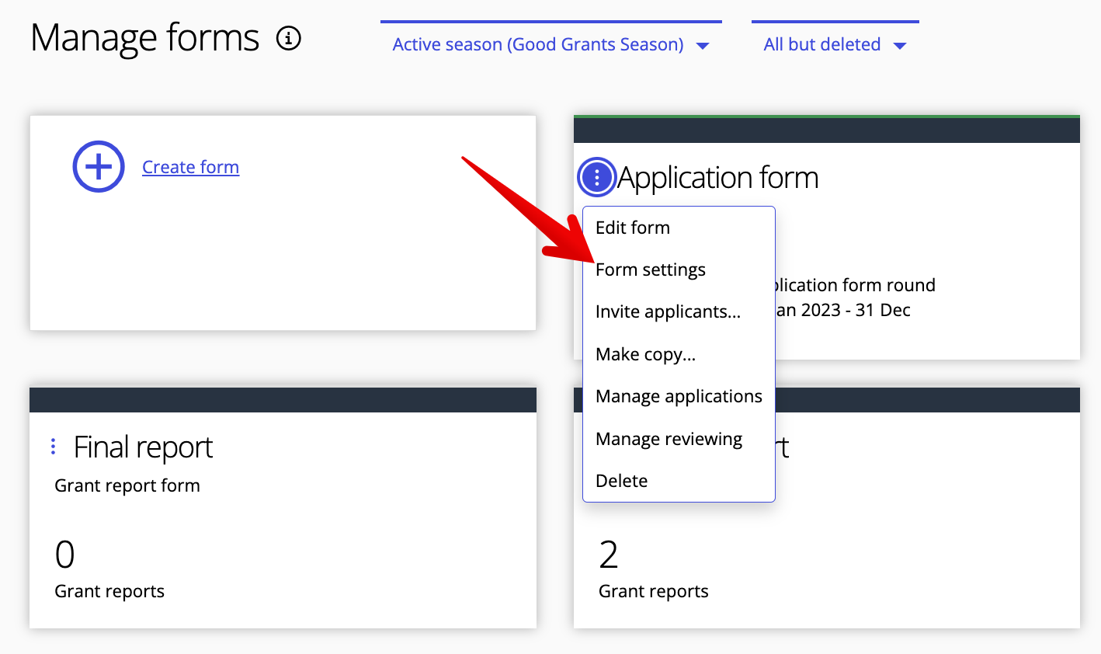Select Invite applicants menu option

(x=668, y=312)
